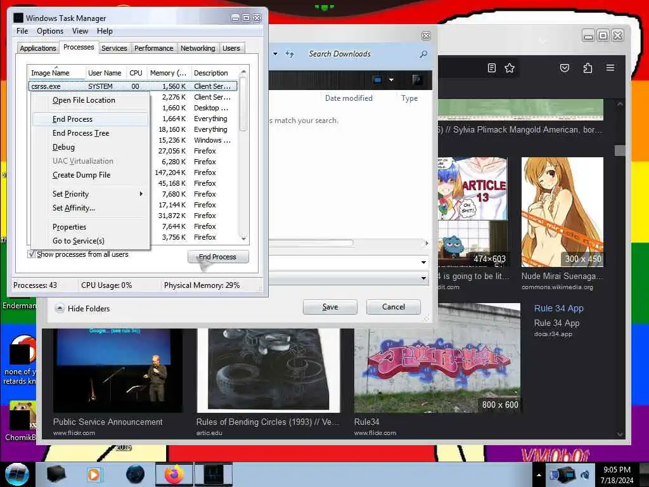649x487 pixels.
Task: Sort processes by Image Name column
Action: (56, 73)
